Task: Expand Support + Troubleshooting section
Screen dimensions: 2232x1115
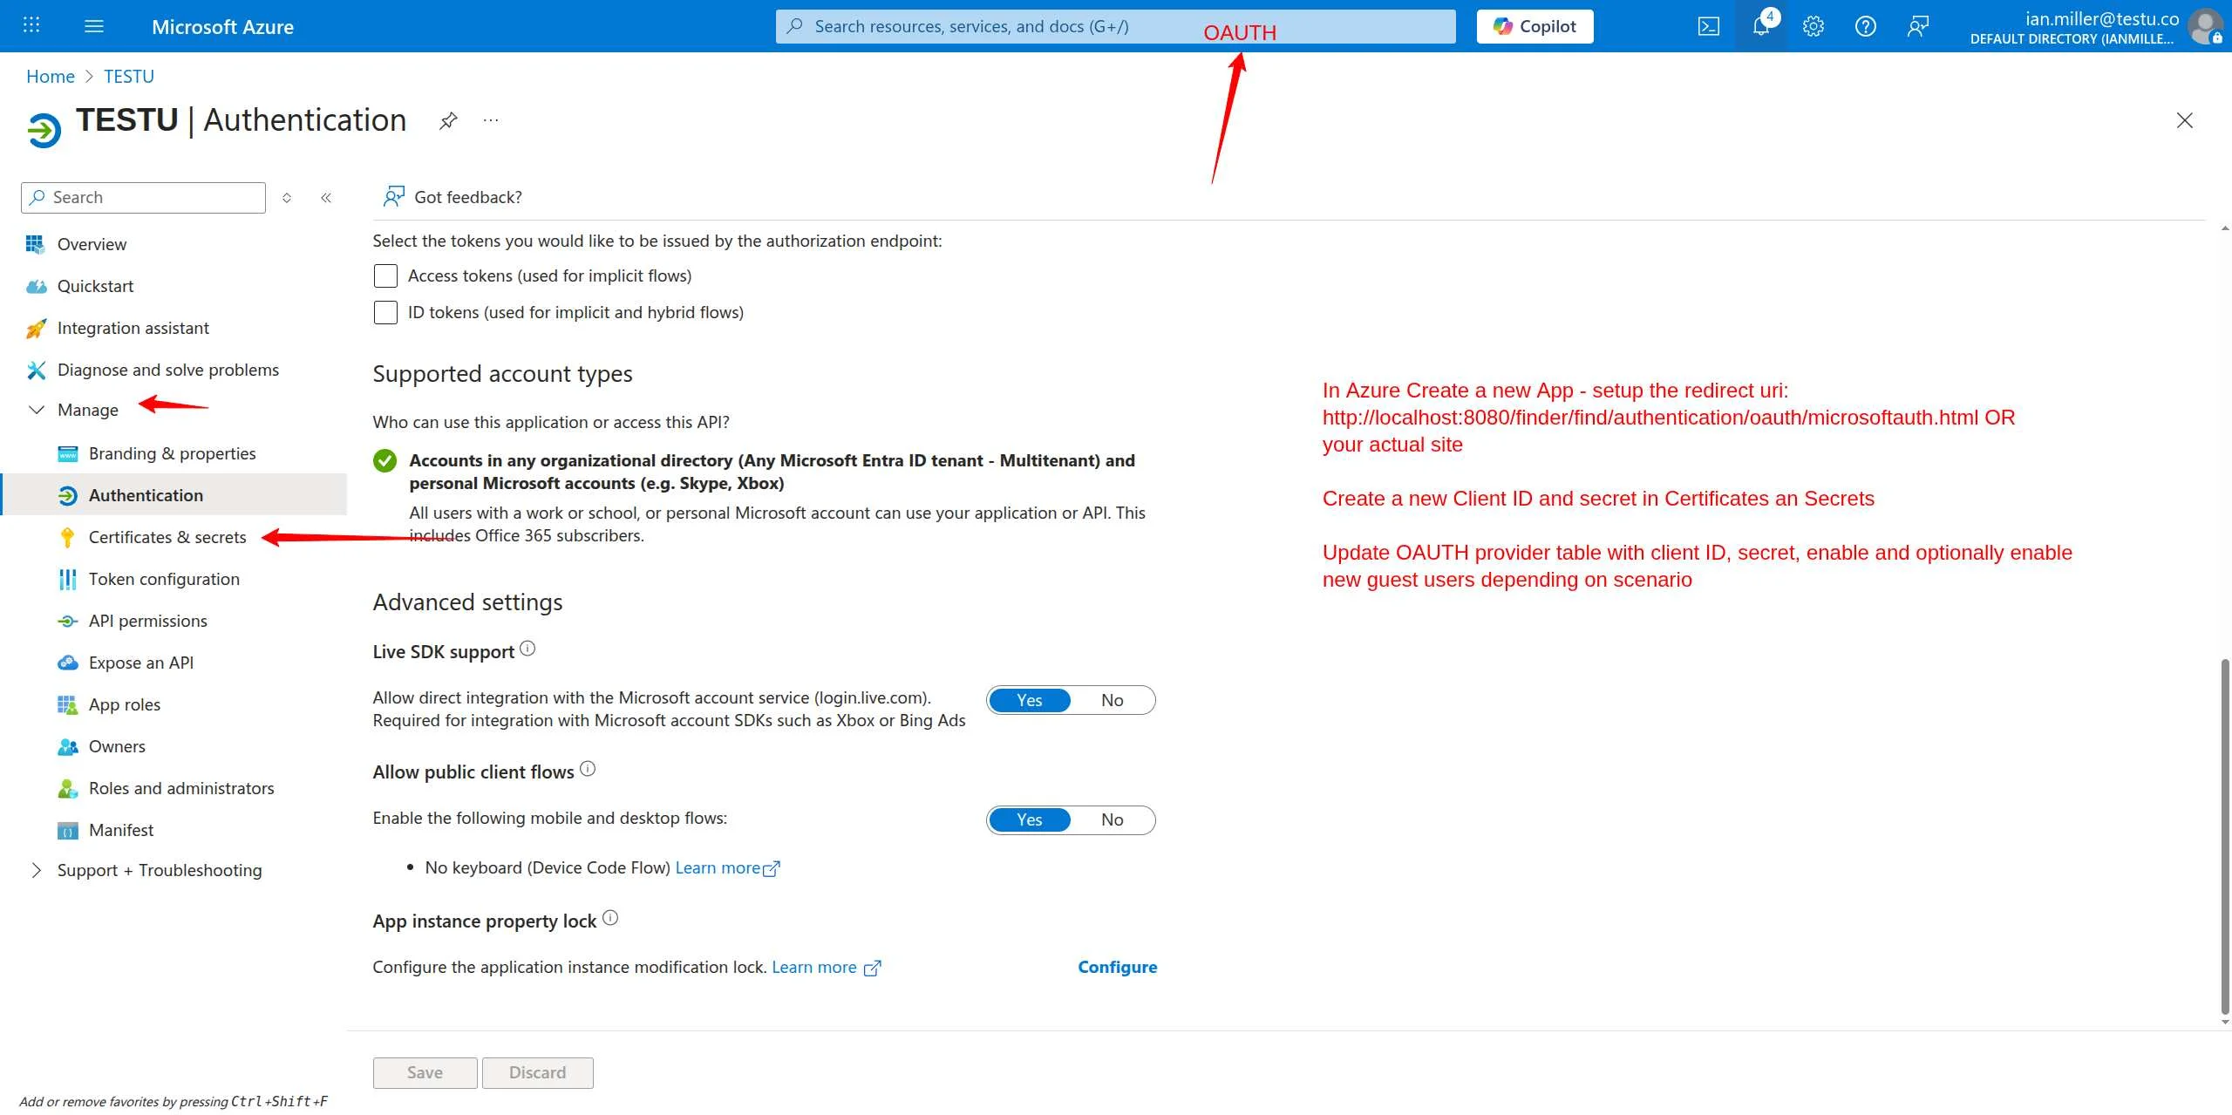Action: (37, 870)
